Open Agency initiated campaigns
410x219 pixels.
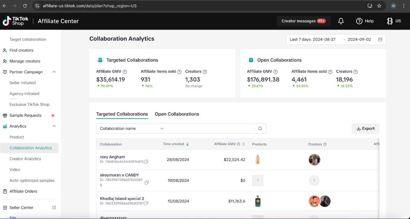tap(24, 94)
